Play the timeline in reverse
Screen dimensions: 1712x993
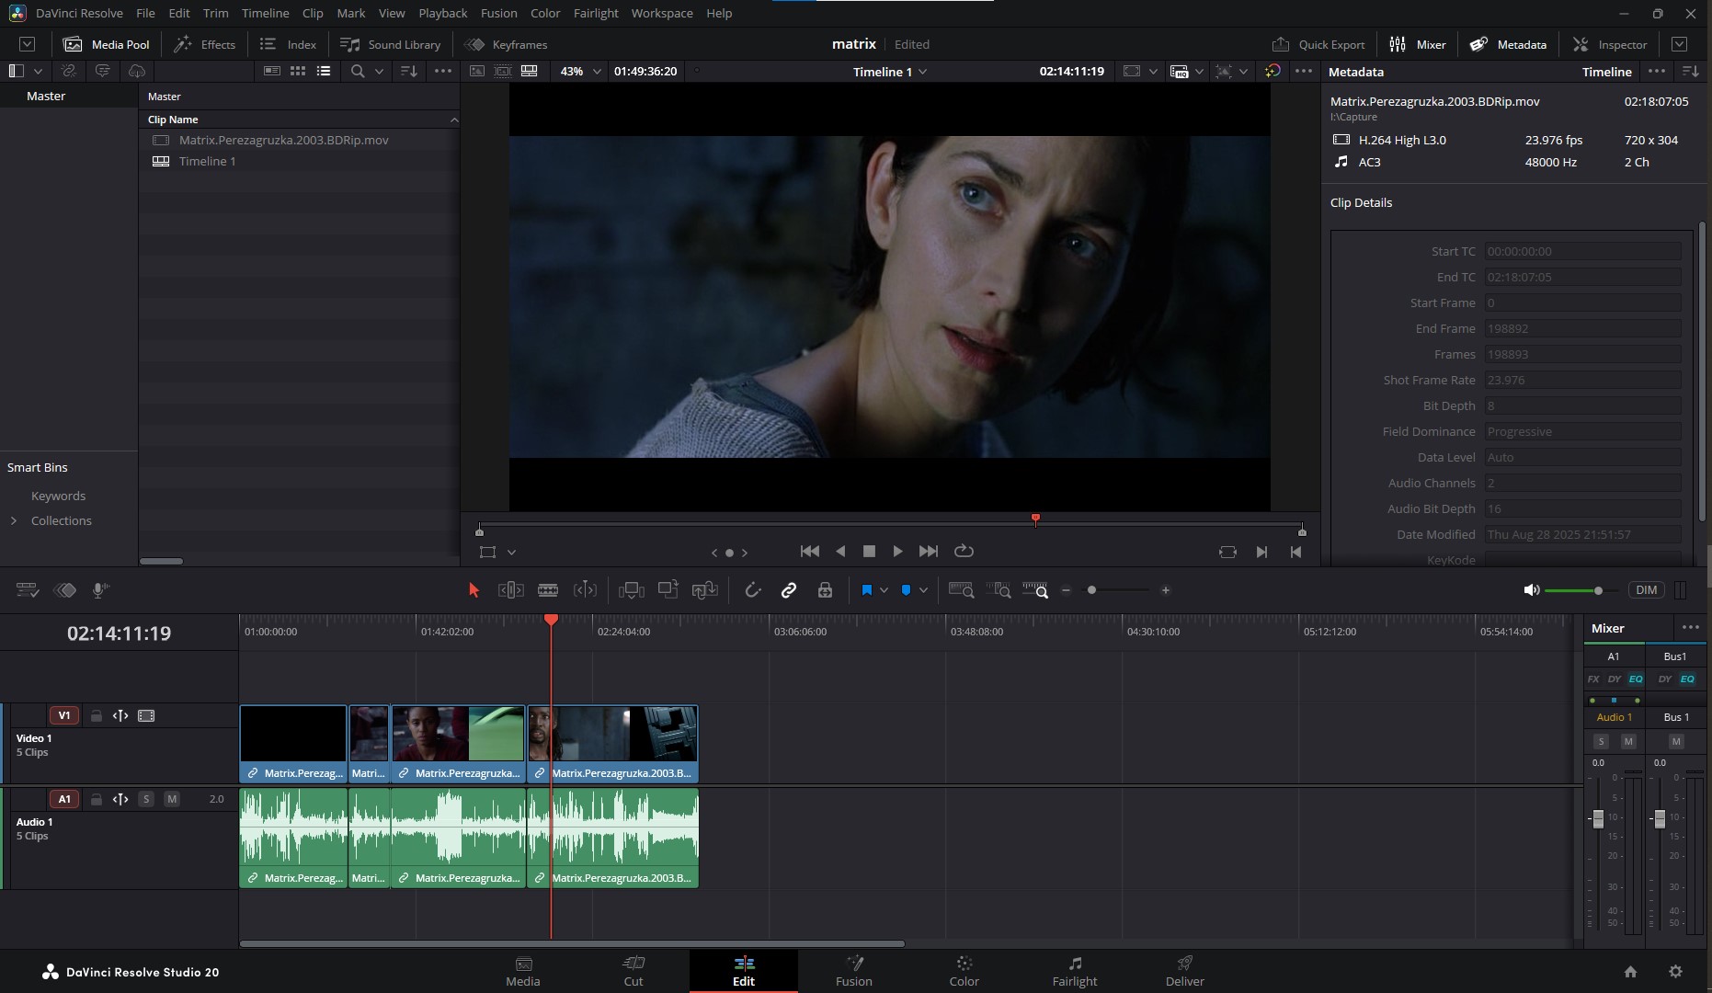click(840, 552)
